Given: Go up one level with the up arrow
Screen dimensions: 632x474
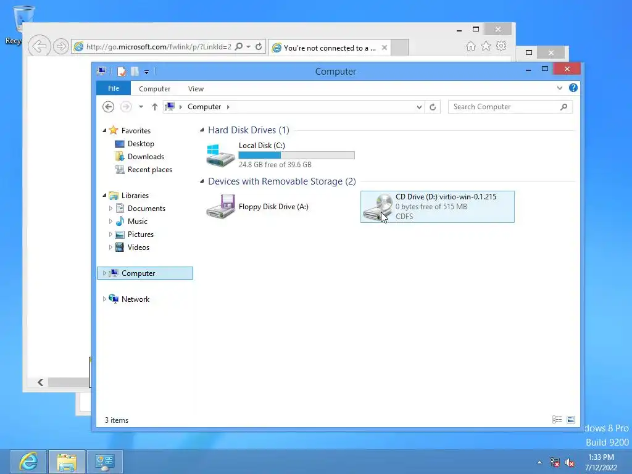Looking at the screenshot, I should pos(155,107).
